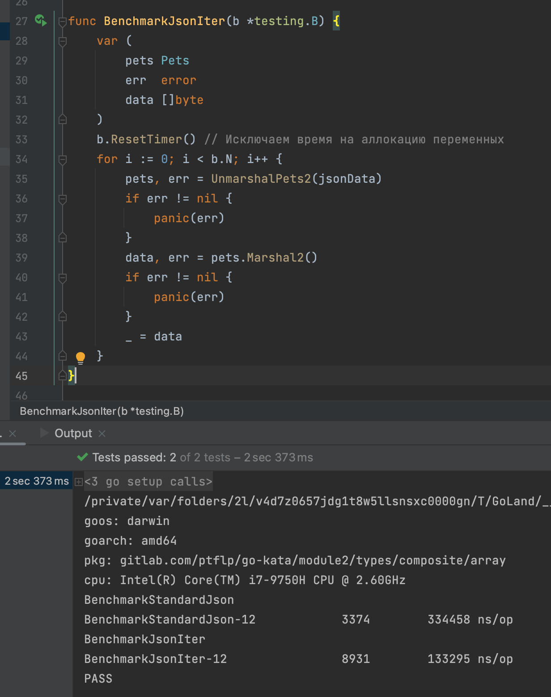Screen dimensions: 551x697
Task: Click the green checkmark next to Tests passed
Action: [82, 457]
